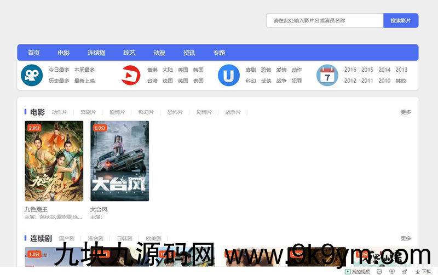Open the 电影 navigation menu item
This screenshot has height=275, width=438.
click(x=64, y=53)
